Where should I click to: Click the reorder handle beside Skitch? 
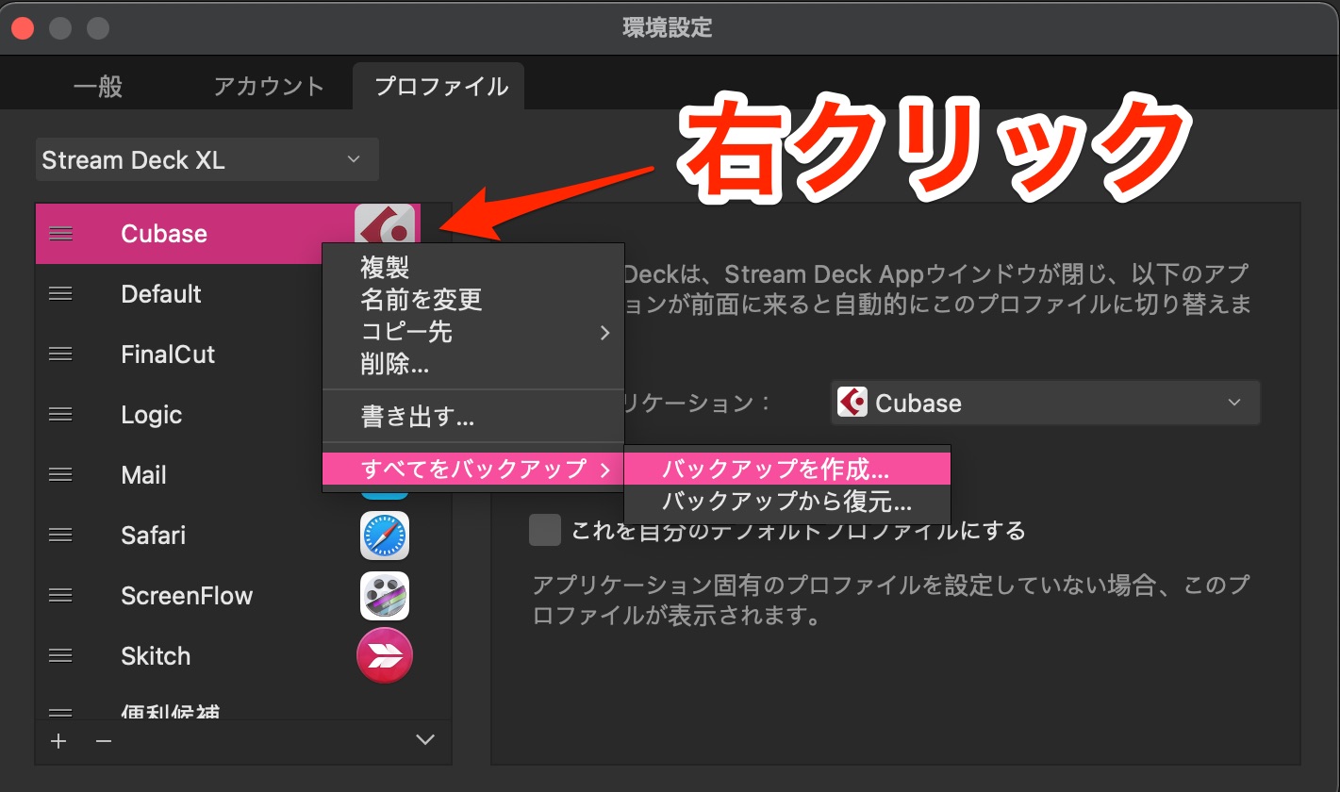point(60,656)
